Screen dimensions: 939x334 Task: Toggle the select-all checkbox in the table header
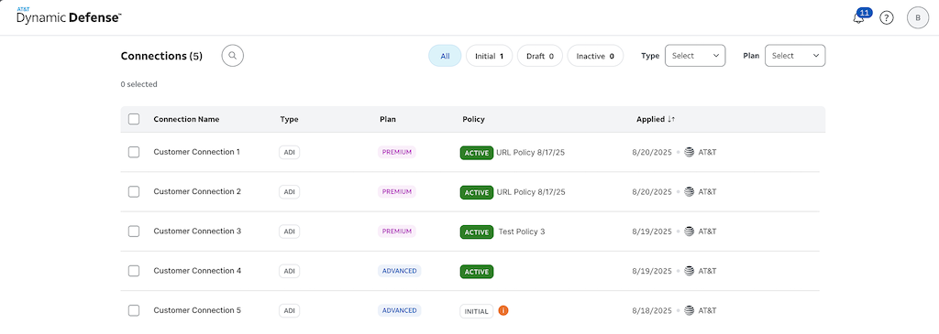(134, 119)
